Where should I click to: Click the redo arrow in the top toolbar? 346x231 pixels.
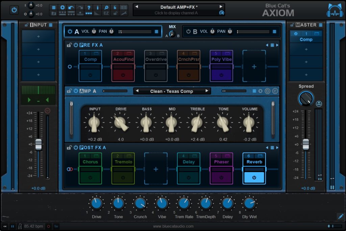[80, 7]
